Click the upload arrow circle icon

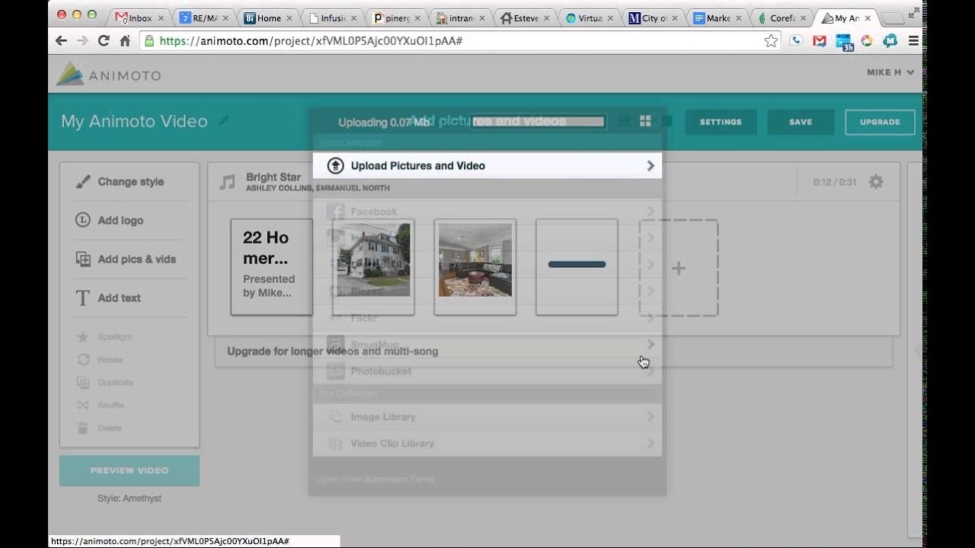[335, 166]
